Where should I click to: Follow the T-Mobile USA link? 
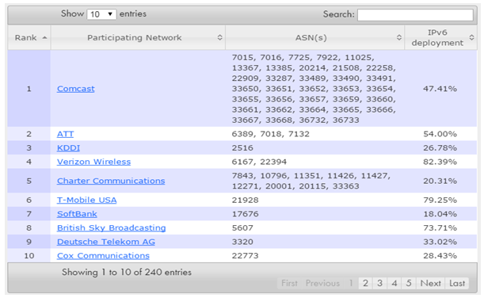[x=86, y=200]
